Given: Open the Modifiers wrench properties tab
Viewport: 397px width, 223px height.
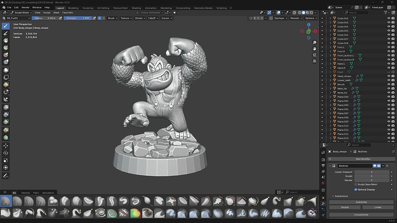Looking at the screenshot, I should (x=323, y=204).
